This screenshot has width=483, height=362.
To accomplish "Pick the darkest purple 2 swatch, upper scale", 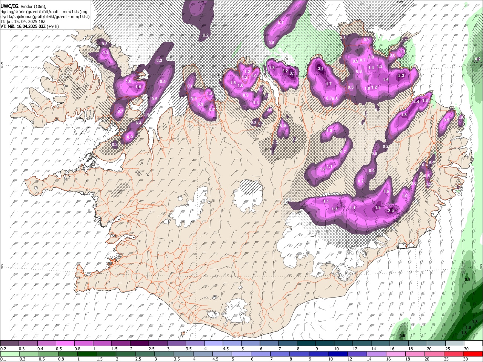I will point(139,343).
